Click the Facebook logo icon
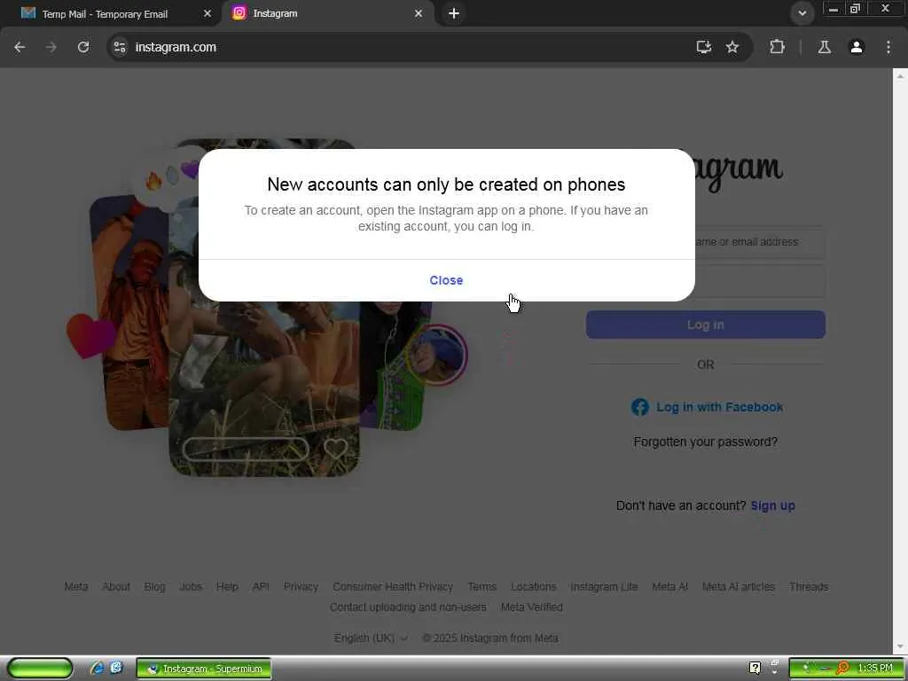 (x=640, y=407)
